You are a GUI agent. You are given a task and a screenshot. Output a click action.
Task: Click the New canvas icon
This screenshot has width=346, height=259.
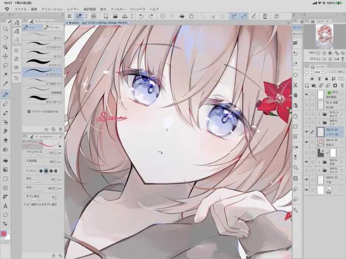pos(106,16)
